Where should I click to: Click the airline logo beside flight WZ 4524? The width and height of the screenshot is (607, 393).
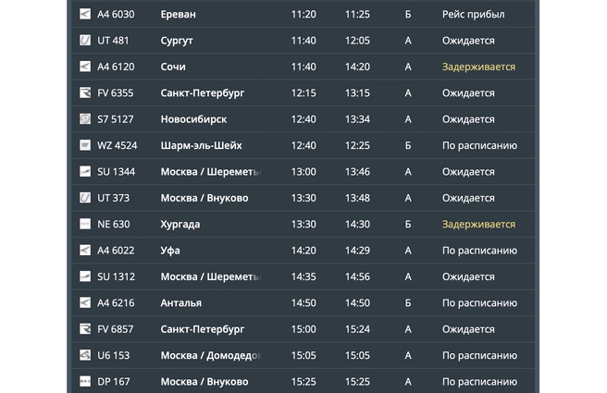[x=85, y=145]
